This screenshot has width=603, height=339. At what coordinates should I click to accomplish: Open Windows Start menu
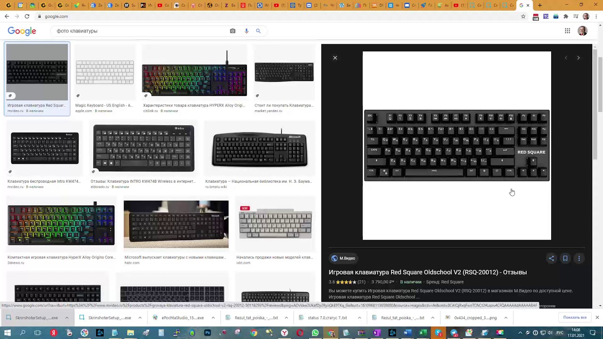pyautogui.click(x=8, y=333)
